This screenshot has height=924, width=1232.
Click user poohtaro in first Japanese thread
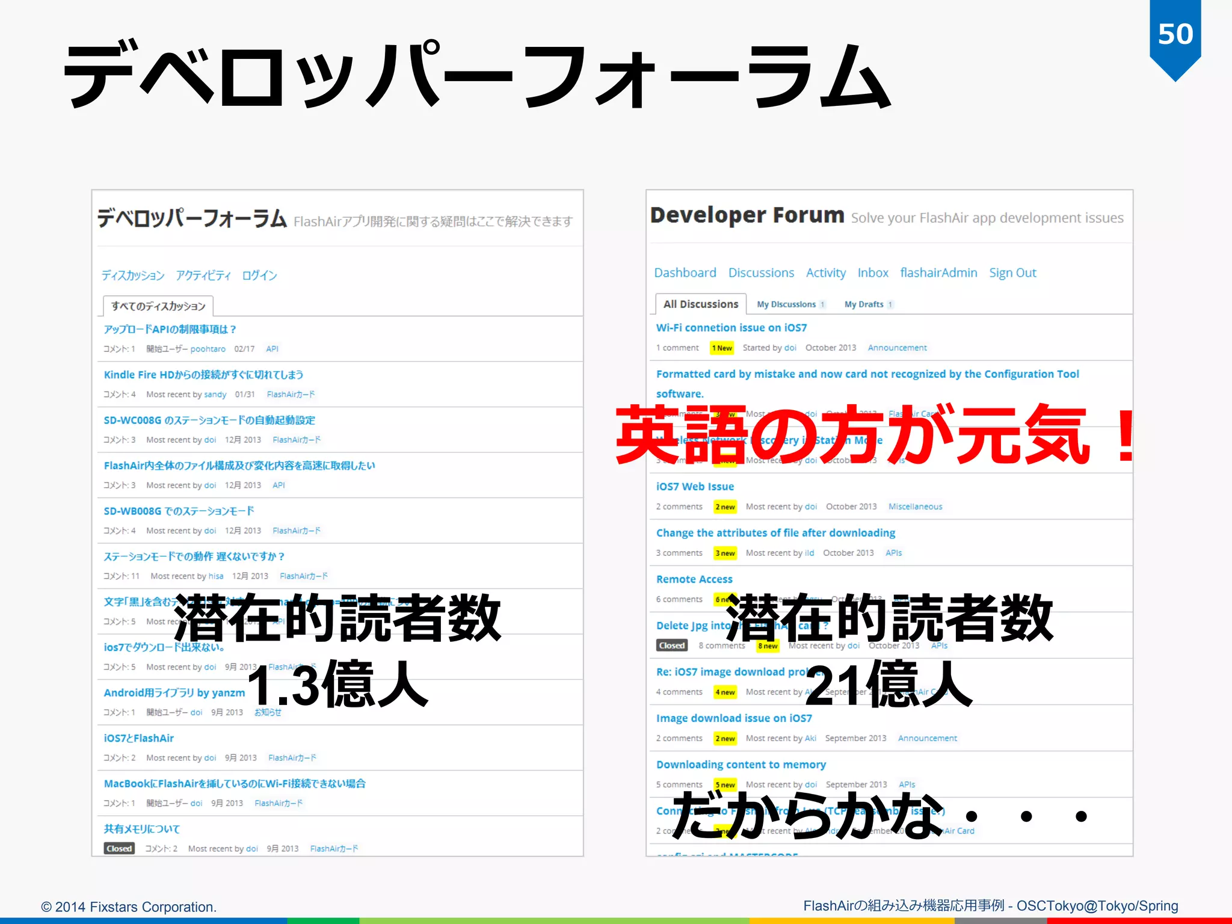208,349
